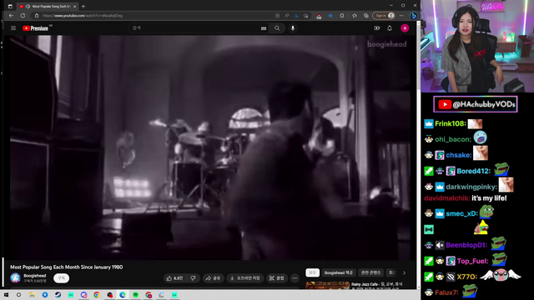
Task: Click the YouTube Premium logo
Action: click(x=35, y=28)
